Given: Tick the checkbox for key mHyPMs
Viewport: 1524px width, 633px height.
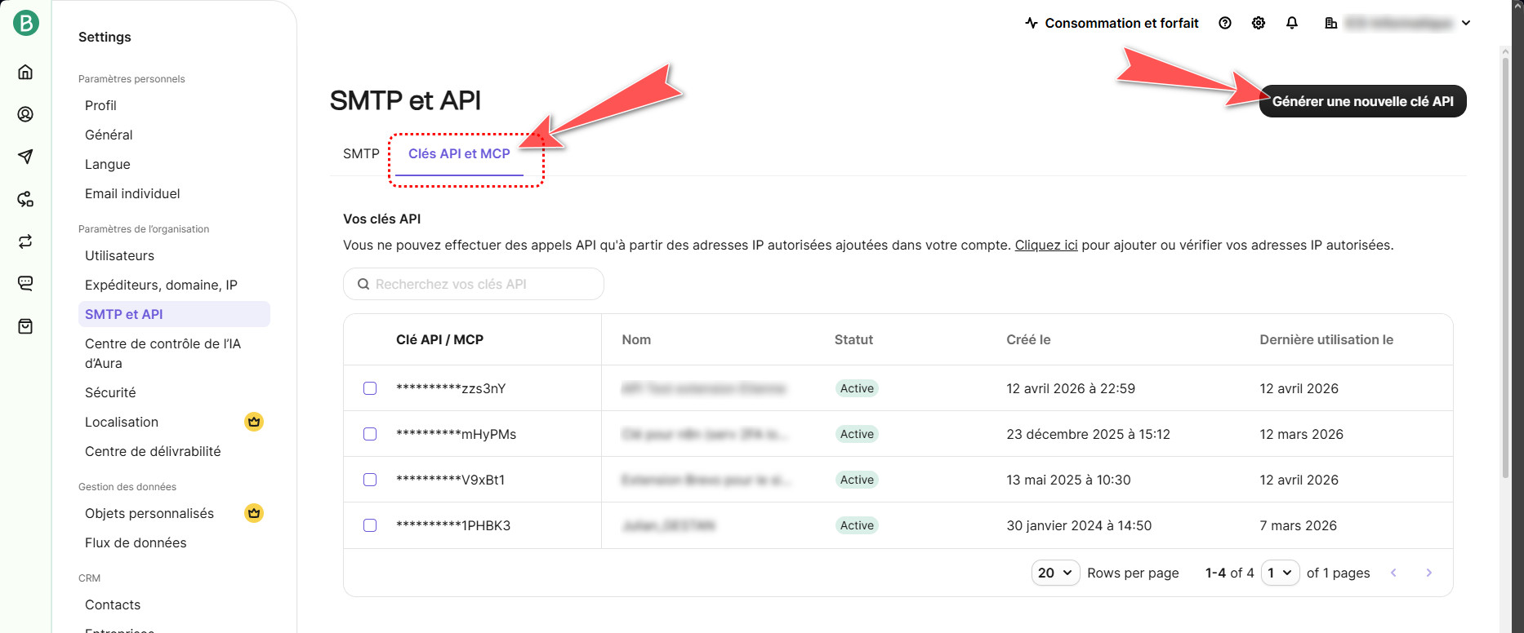Looking at the screenshot, I should click(370, 434).
